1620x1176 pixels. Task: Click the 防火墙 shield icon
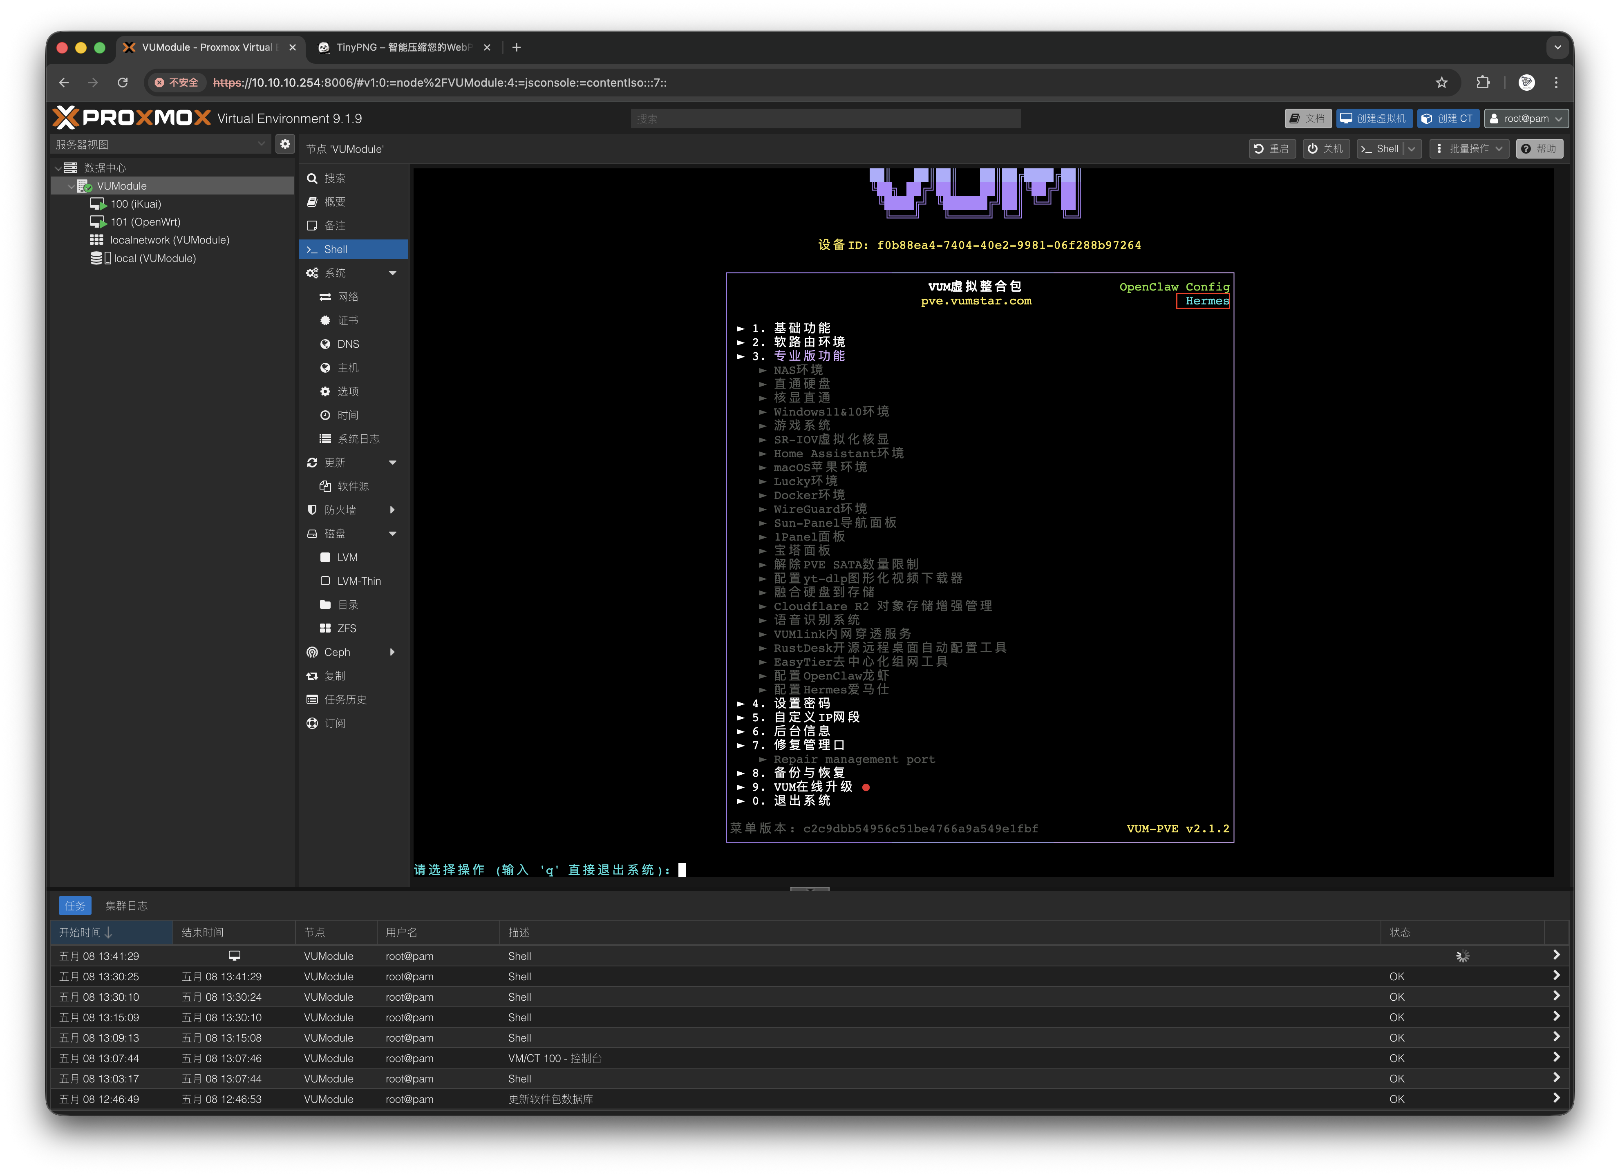(x=312, y=510)
